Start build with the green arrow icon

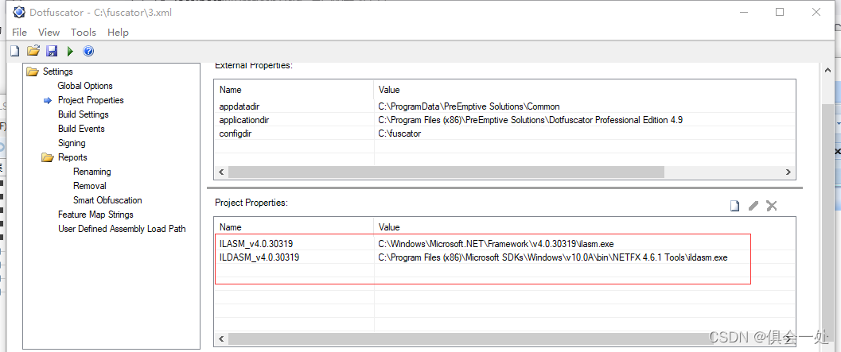tap(70, 52)
